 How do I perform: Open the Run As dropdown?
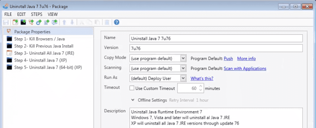183,78
